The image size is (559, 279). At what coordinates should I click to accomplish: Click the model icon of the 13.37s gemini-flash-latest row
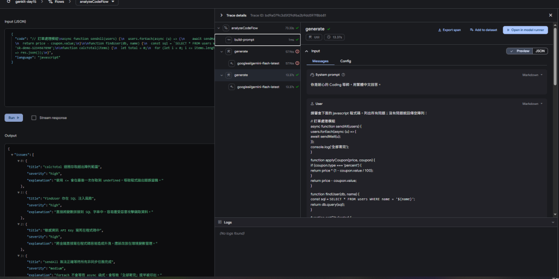pos(231,87)
